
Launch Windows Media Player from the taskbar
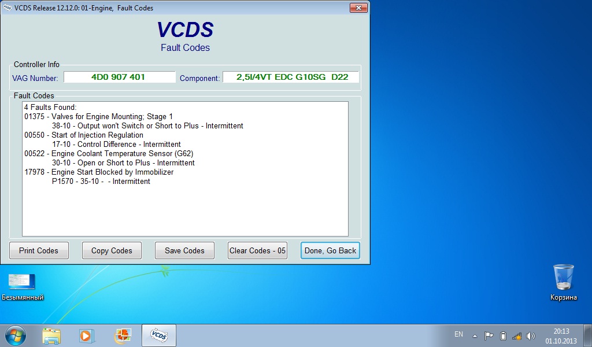click(86, 335)
